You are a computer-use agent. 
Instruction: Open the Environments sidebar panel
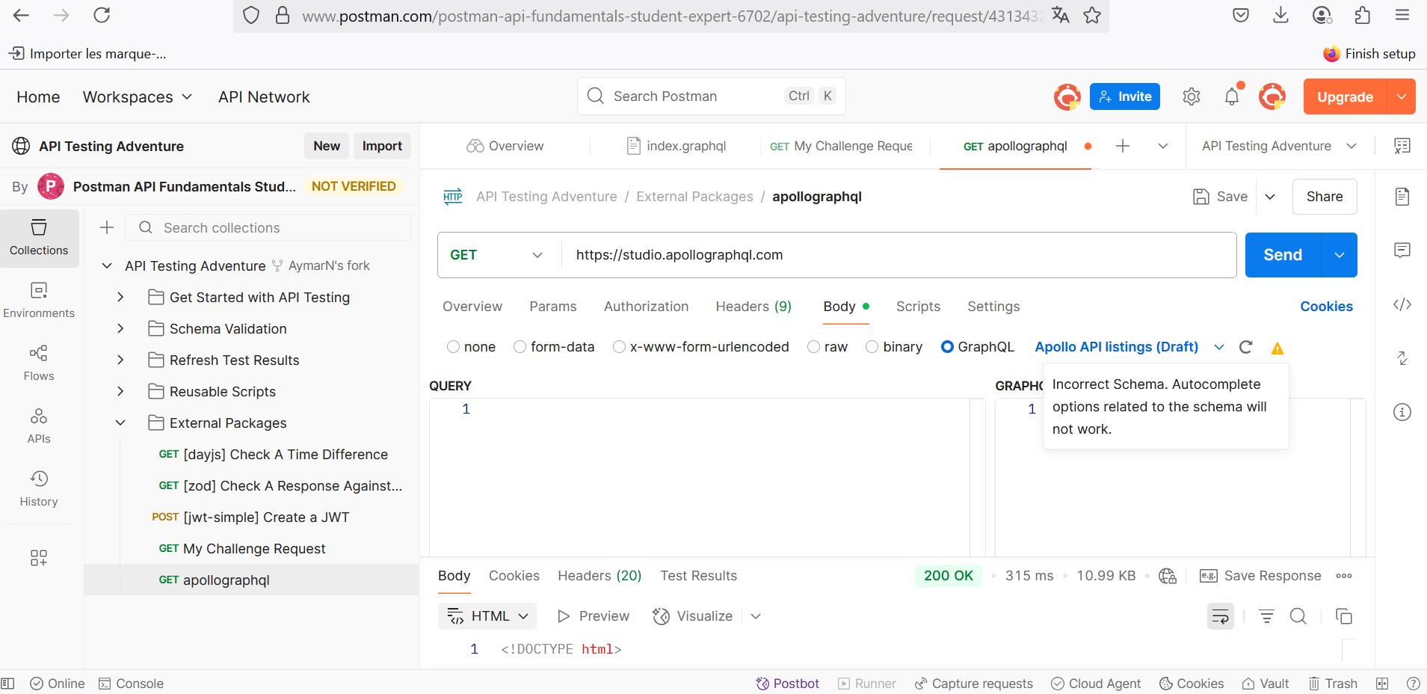[x=39, y=301]
